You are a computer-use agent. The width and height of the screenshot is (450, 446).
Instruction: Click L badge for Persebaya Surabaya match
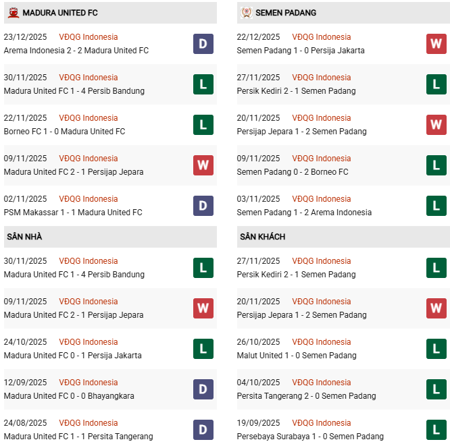[436, 430]
